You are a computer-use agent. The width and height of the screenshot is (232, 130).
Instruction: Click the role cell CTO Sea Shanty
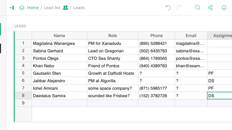pyautogui.click(x=113, y=58)
